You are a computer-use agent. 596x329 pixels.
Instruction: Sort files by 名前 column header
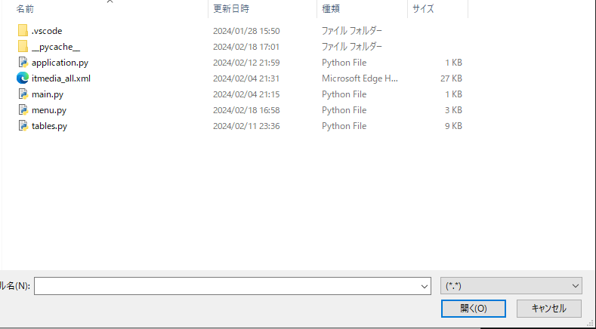[26, 8]
